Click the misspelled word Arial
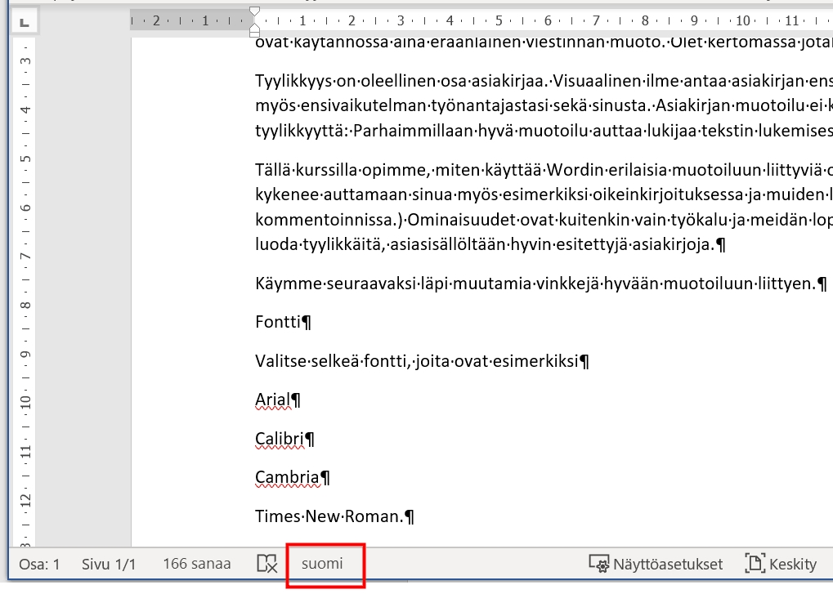The height and width of the screenshot is (594, 833). tap(272, 400)
